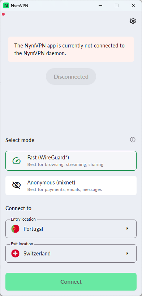Screen dimensions: 142x296
Task: Open the Switzerland exit location selector
Action: coord(71,253)
